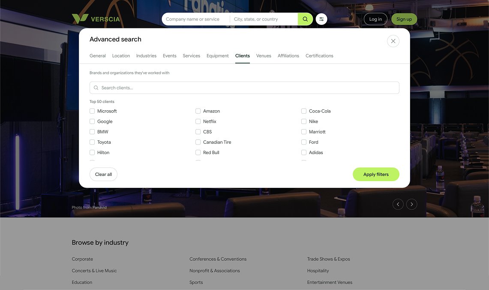This screenshot has height=290, width=489.
Task: Click the Verscia logo
Action: pyautogui.click(x=96, y=19)
